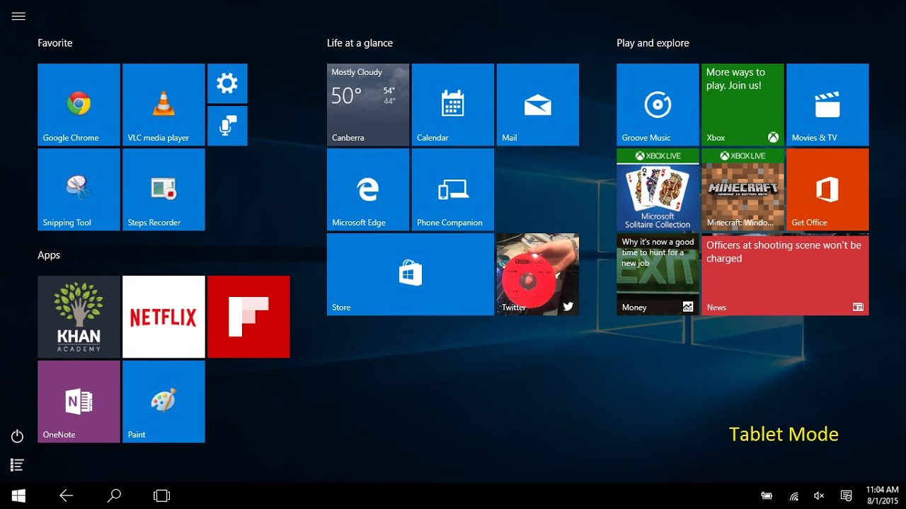Open the Minecraft Windows 10 tile
The width and height of the screenshot is (906, 509).
click(742, 189)
